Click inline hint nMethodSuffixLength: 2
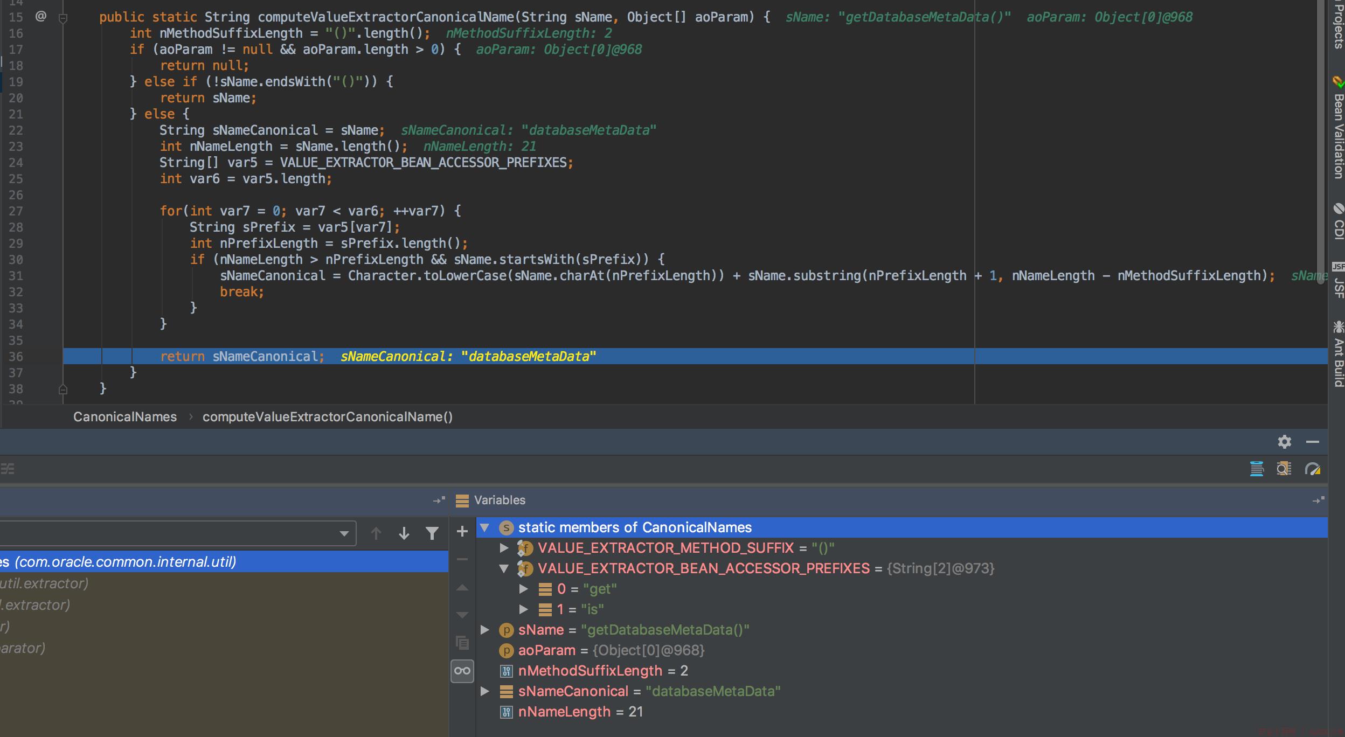Viewport: 1345px width, 737px height. point(529,33)
